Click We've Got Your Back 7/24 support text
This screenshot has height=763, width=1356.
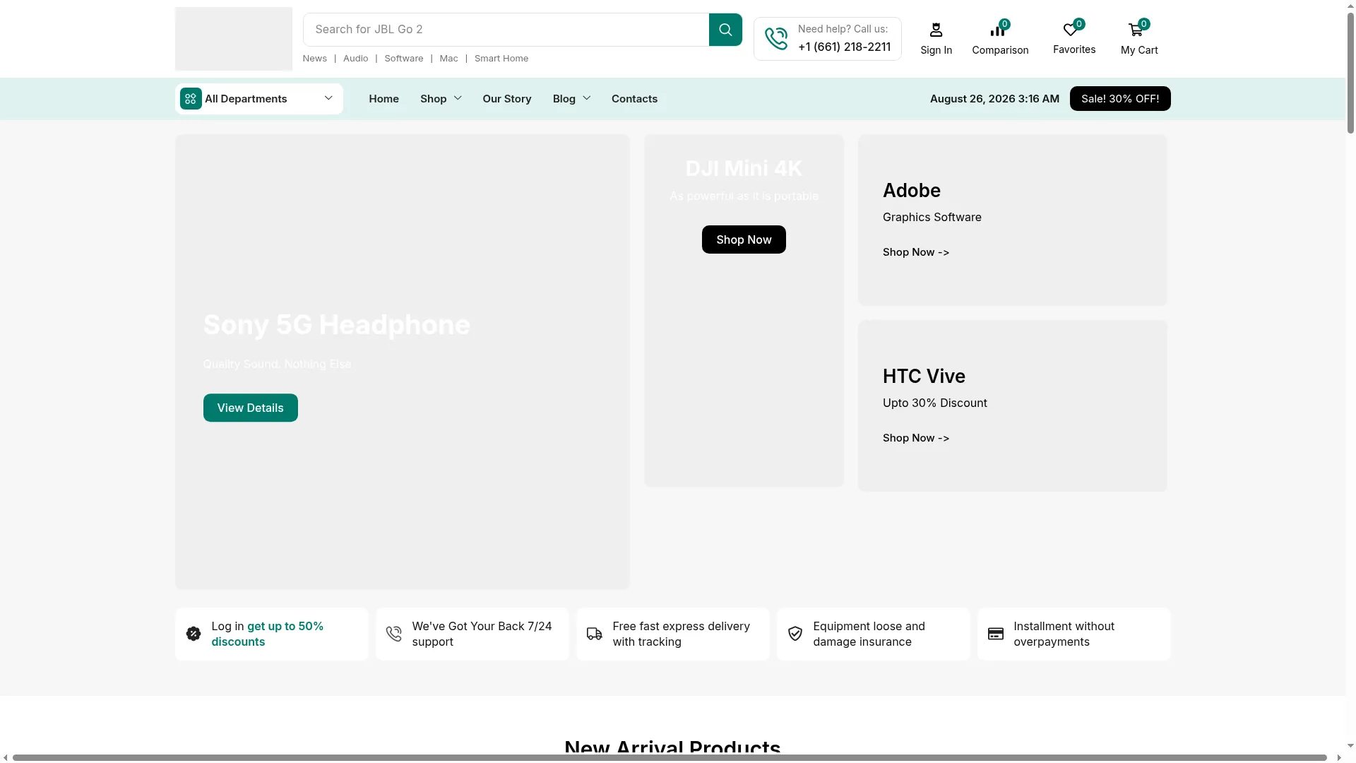point(482,634)
